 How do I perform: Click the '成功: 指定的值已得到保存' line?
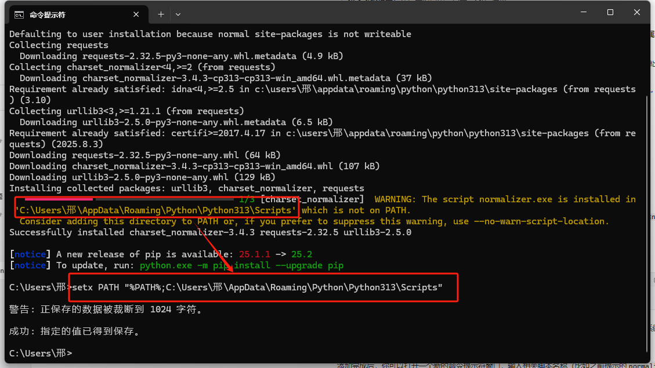(74, 331)
